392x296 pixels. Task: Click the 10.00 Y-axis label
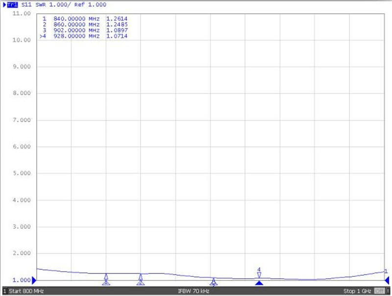[x=22, y=40]
